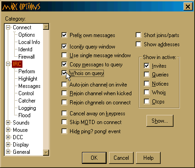
Task: Enable Skip MOTD on connect
Action: pyautogui.click(x=64, y=122)
